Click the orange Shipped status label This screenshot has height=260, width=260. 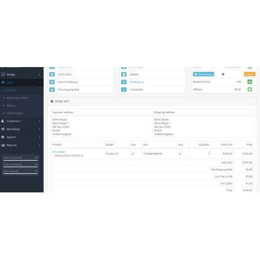coord(250,74)
